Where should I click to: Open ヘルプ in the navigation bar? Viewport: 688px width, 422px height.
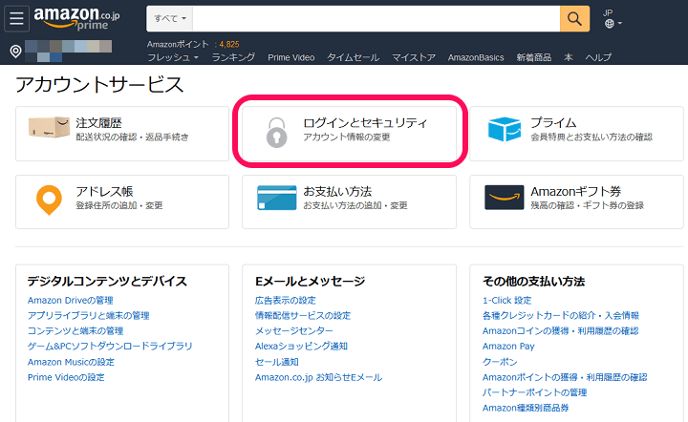pos(598,57)
